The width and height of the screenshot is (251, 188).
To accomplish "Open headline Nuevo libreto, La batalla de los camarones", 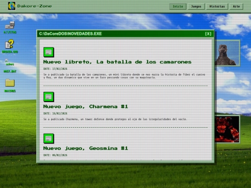I will [x=117, y=62].
